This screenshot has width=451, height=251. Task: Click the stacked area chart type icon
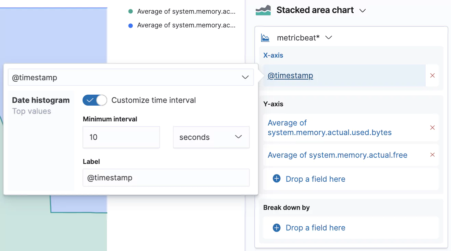263,10
